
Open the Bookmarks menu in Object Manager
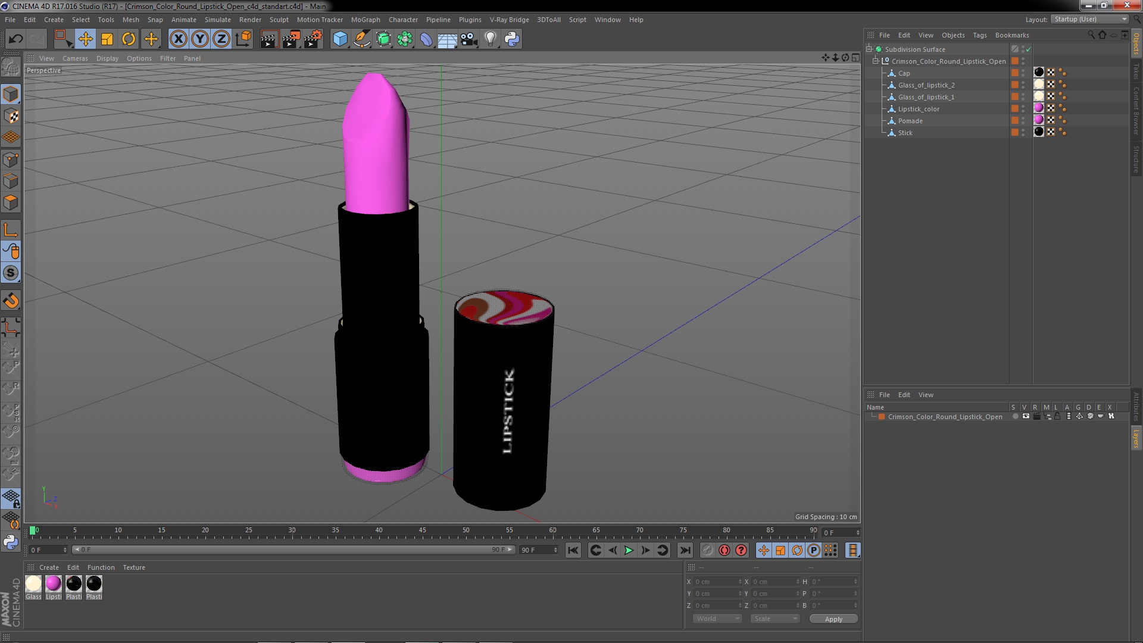tap(1012, 35)
